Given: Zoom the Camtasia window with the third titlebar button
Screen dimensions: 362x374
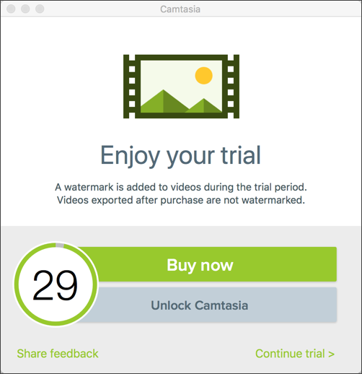Looking at the screenshot, I should (x=40, y=9).
